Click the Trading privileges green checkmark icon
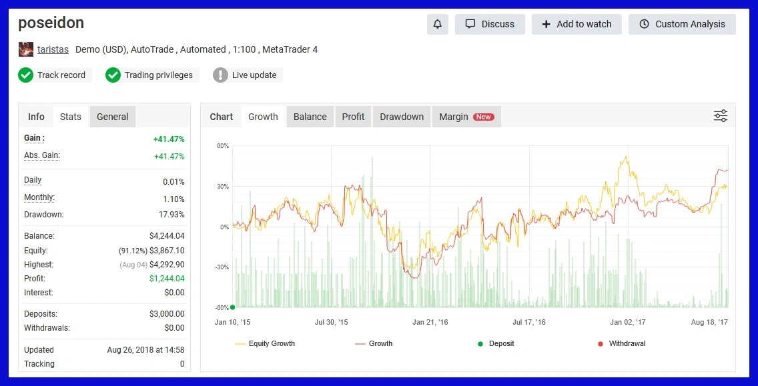The width and height of the screenshot is (758, 386). pyautogui.click(x=113, y=75)
